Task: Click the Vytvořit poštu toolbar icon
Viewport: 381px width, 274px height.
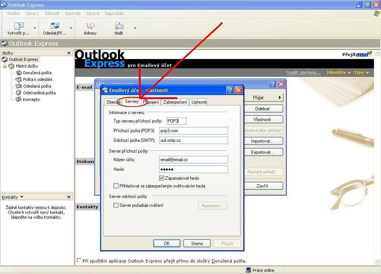Action: 19,26
